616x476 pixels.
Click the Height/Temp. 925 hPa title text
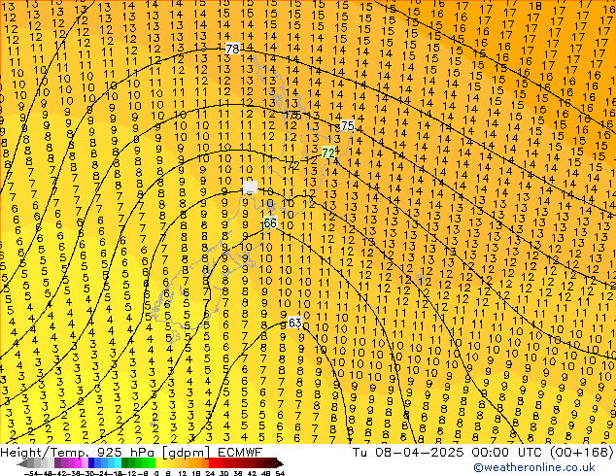79,452
